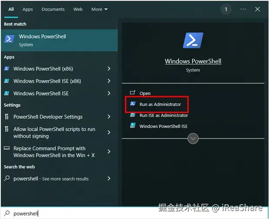The width and height of the screenshot is (269, 219).
Task: Click the magnifier icon beside powershell web result
Action: 7,178
